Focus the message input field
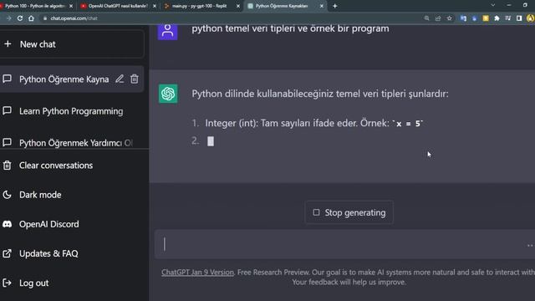The height and width of the screenshot is (301, 535). tap(344, 244)
